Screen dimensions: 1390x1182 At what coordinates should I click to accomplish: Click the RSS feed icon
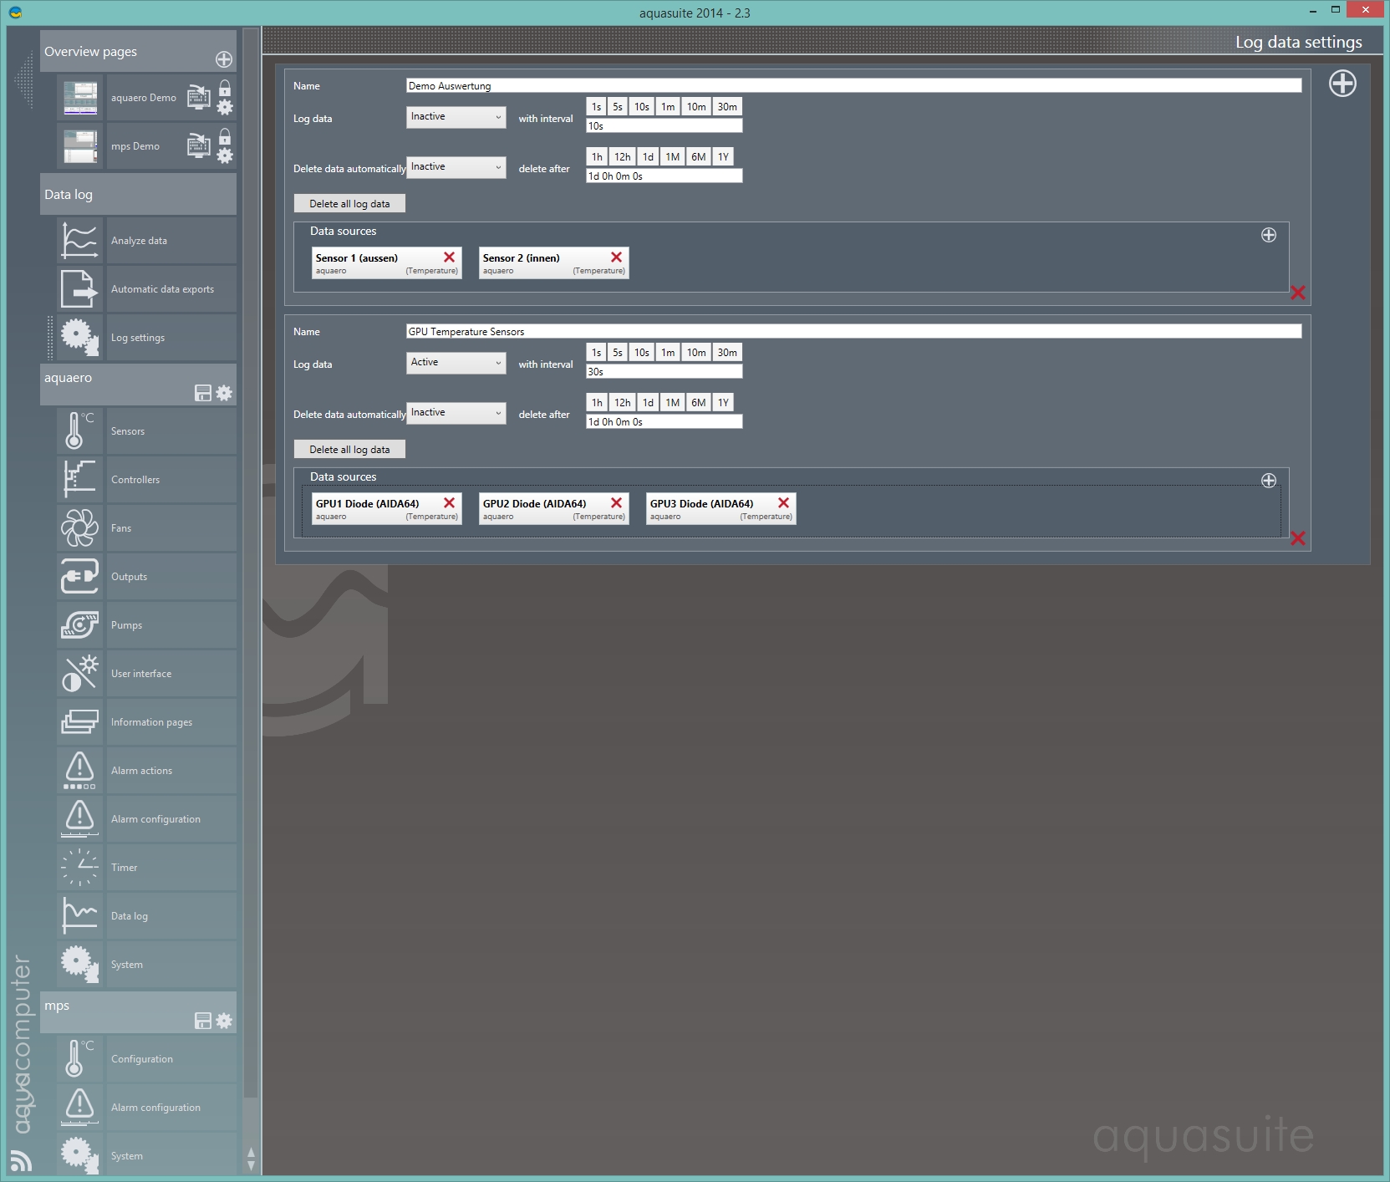coord(21,1160)
